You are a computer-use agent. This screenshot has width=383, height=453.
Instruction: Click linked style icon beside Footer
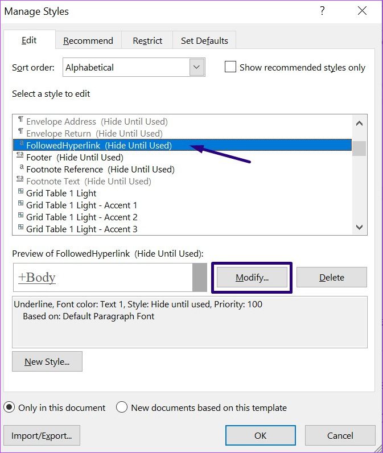21,157
